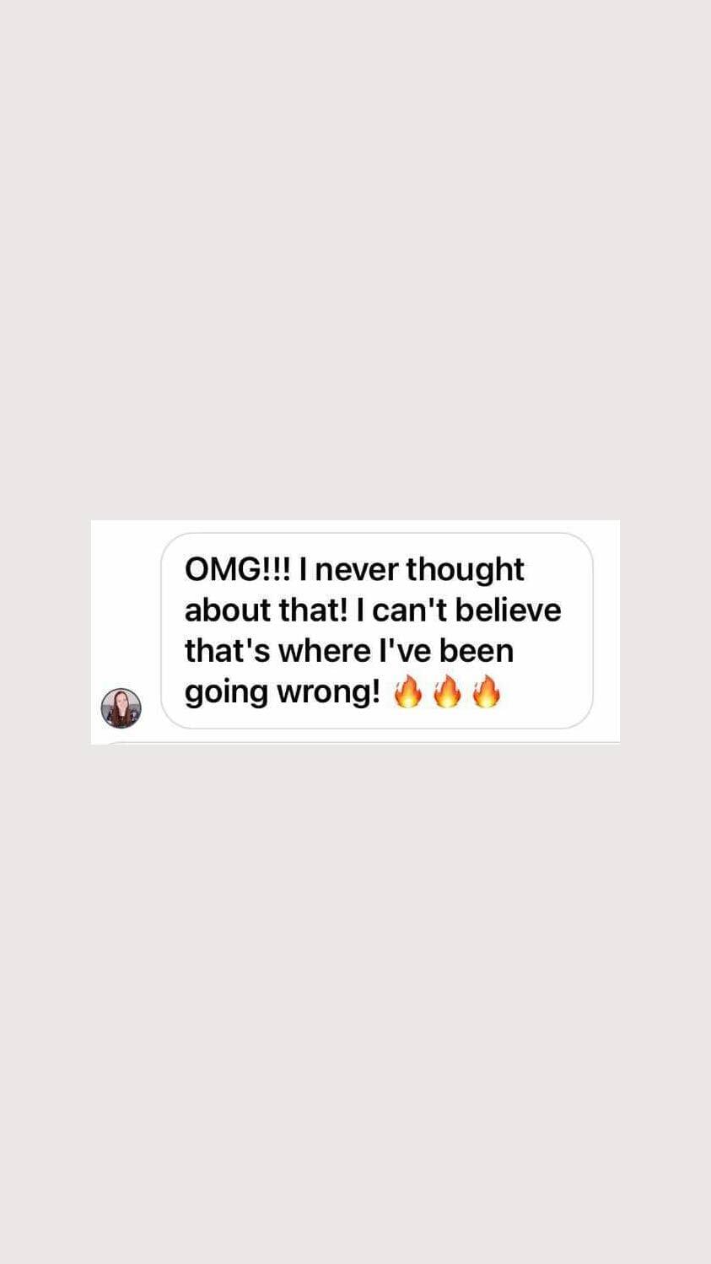Click the last fire emoji
711x1264 pixels.
pyautogui.click(x=487, y=691)
